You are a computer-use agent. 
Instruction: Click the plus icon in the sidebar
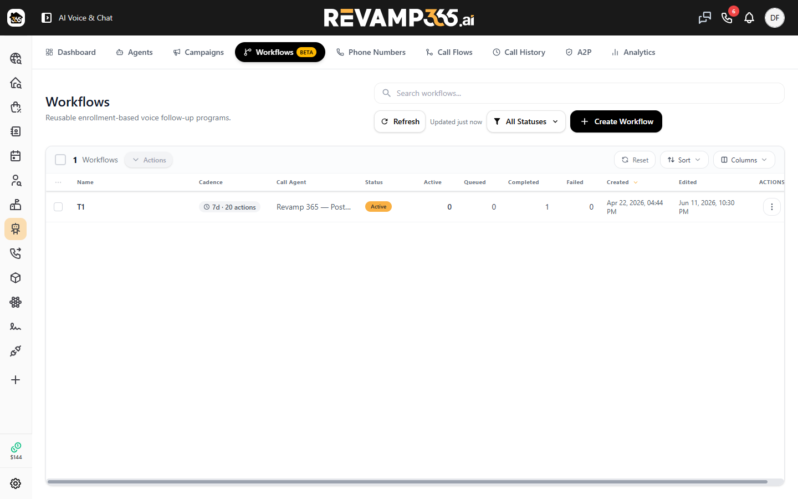[16, 380]
